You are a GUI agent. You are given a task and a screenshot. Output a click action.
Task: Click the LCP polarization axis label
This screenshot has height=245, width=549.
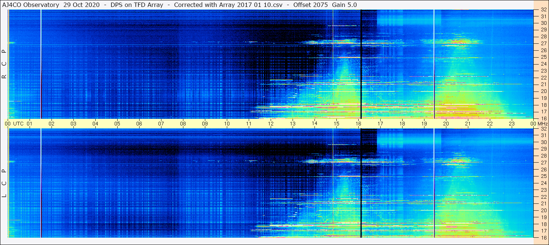[4, 183]
